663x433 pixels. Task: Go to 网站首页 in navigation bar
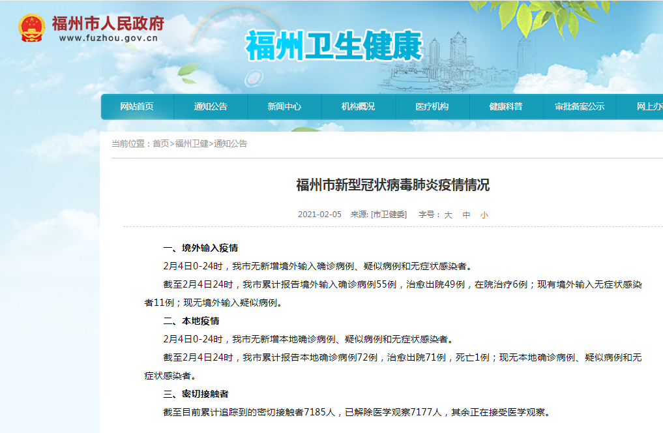tap(137, 106)
